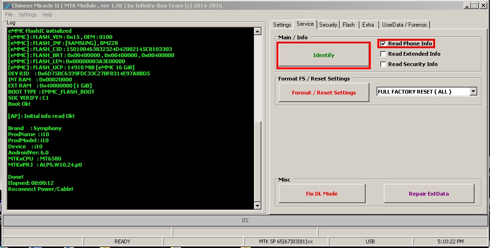This screenshot has width=490, height=248.
Task: Enable Read Security Info checkbox
Action: (x=383, y=64)
